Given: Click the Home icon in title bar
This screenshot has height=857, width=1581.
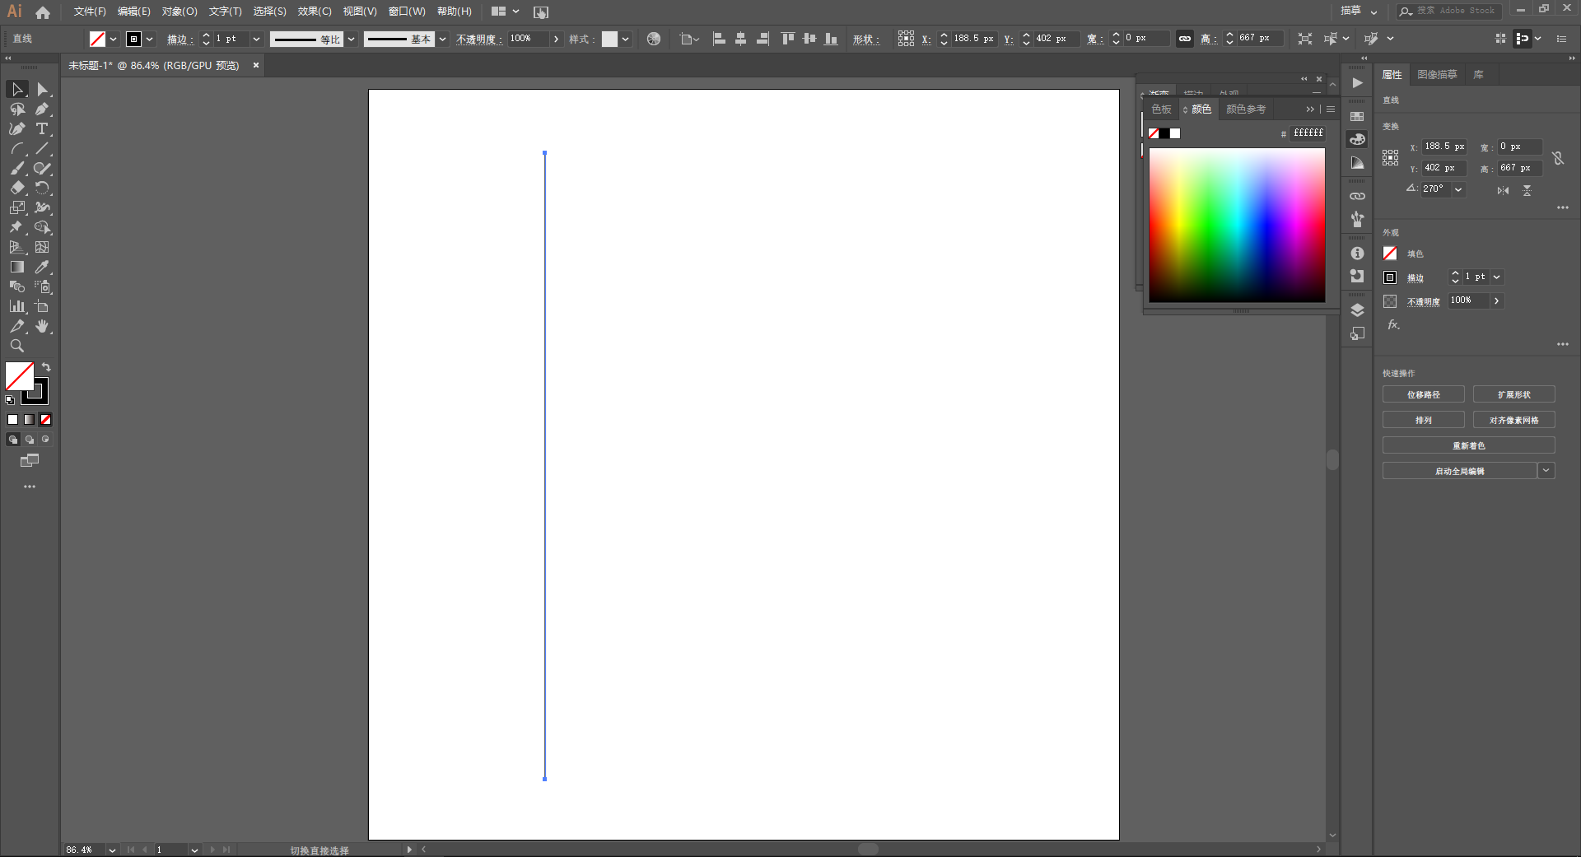Looking at the screenshot, I should pyautogui.click(x=43, y=12).
